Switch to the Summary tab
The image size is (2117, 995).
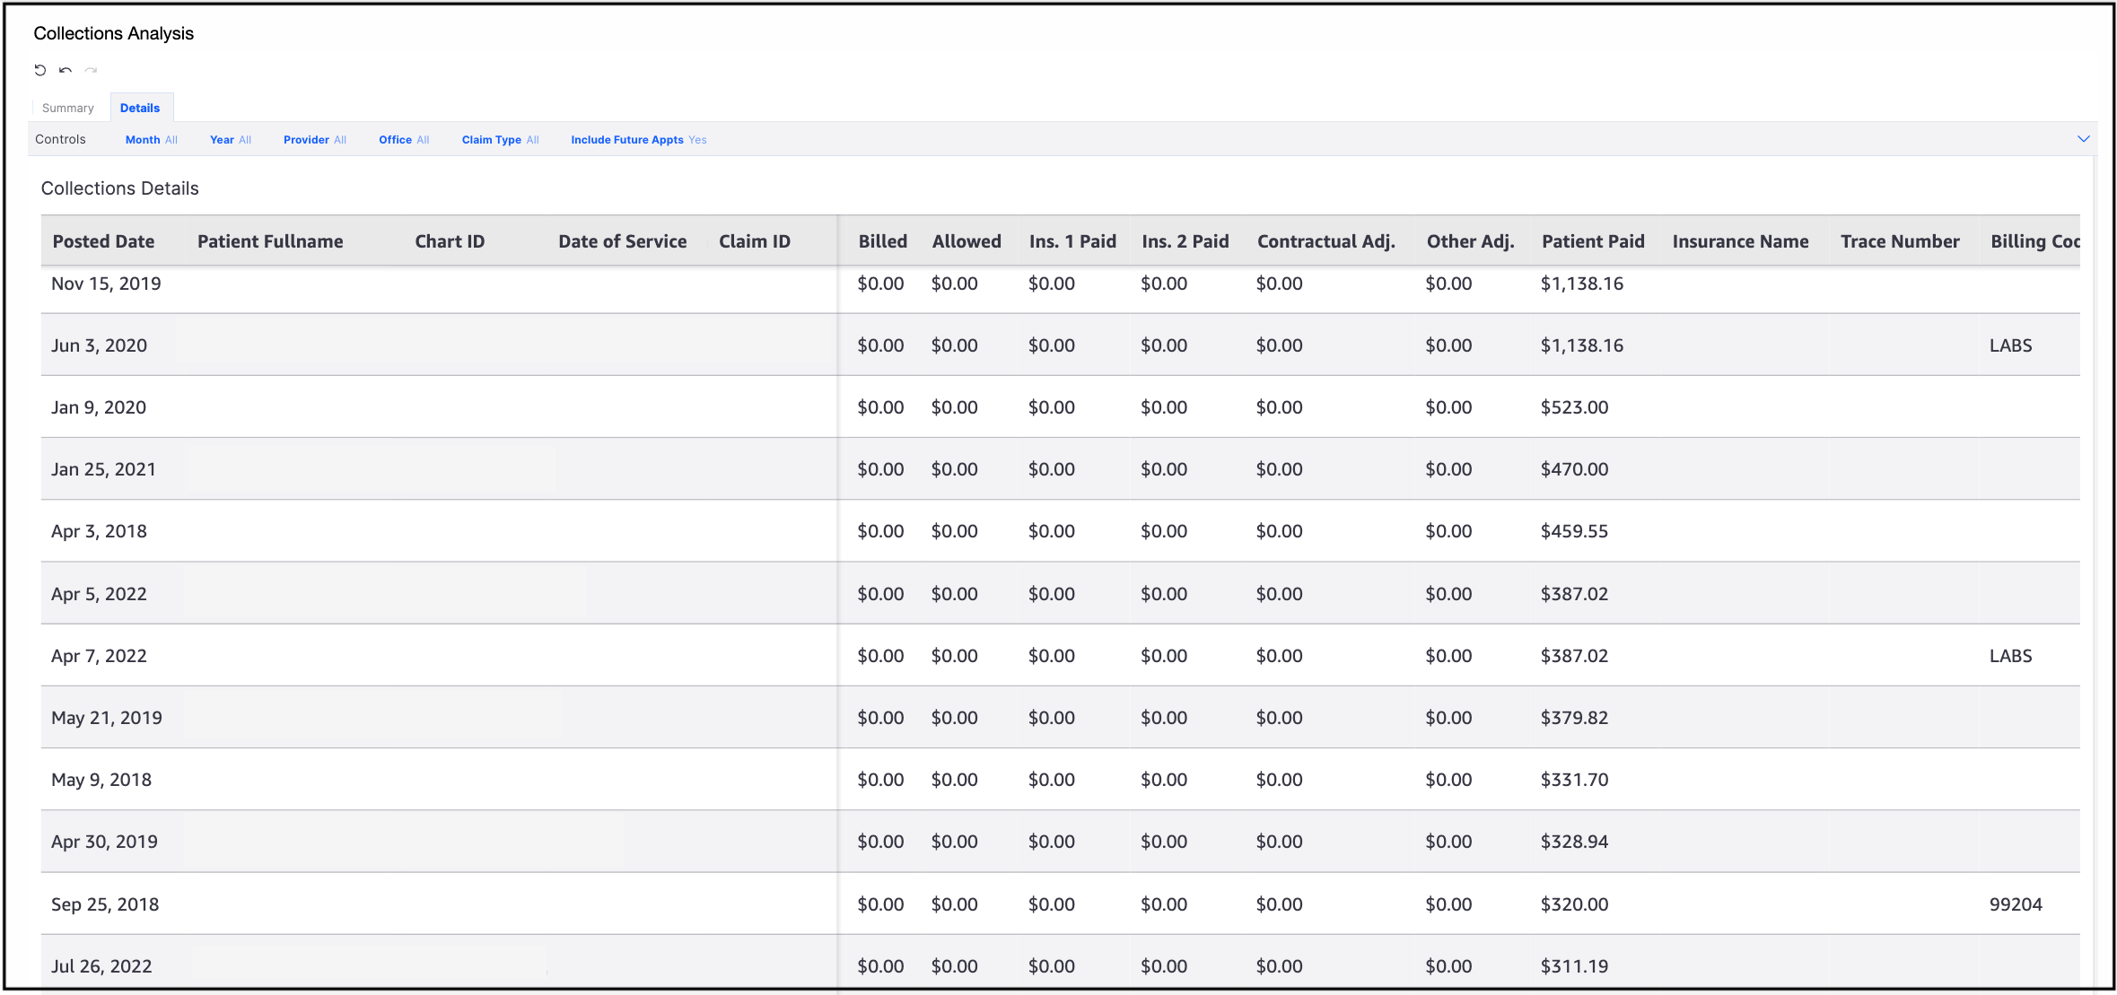click(x=68, y=108)
